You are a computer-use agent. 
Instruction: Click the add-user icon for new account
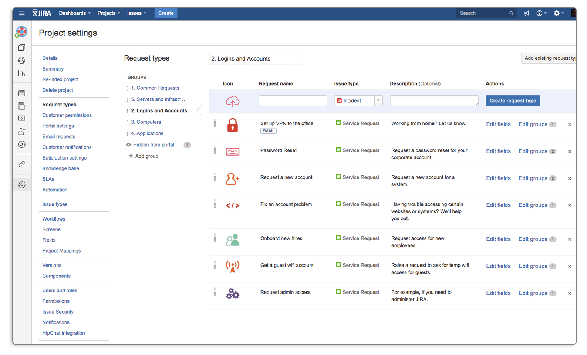pos(233,179)
